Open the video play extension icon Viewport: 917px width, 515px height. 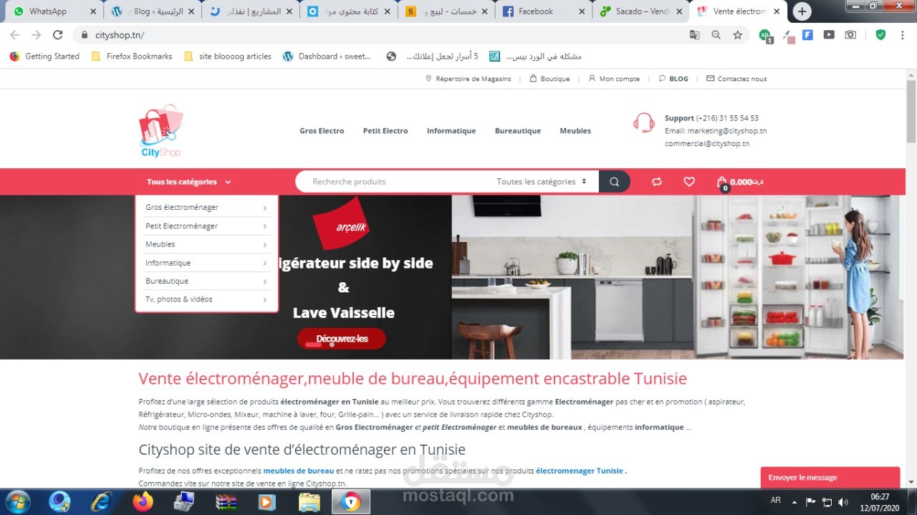tap(829, 34)
